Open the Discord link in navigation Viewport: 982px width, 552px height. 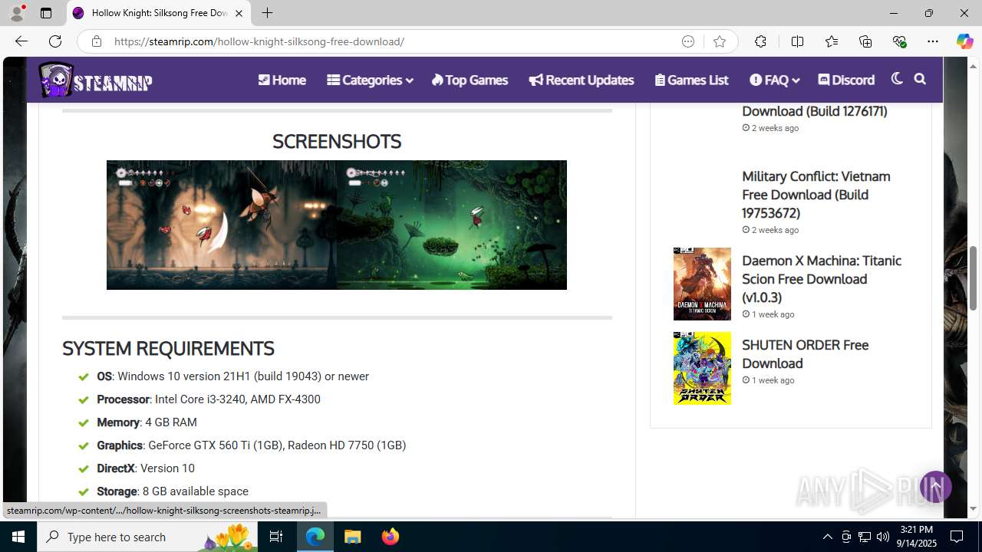[846, 80]
